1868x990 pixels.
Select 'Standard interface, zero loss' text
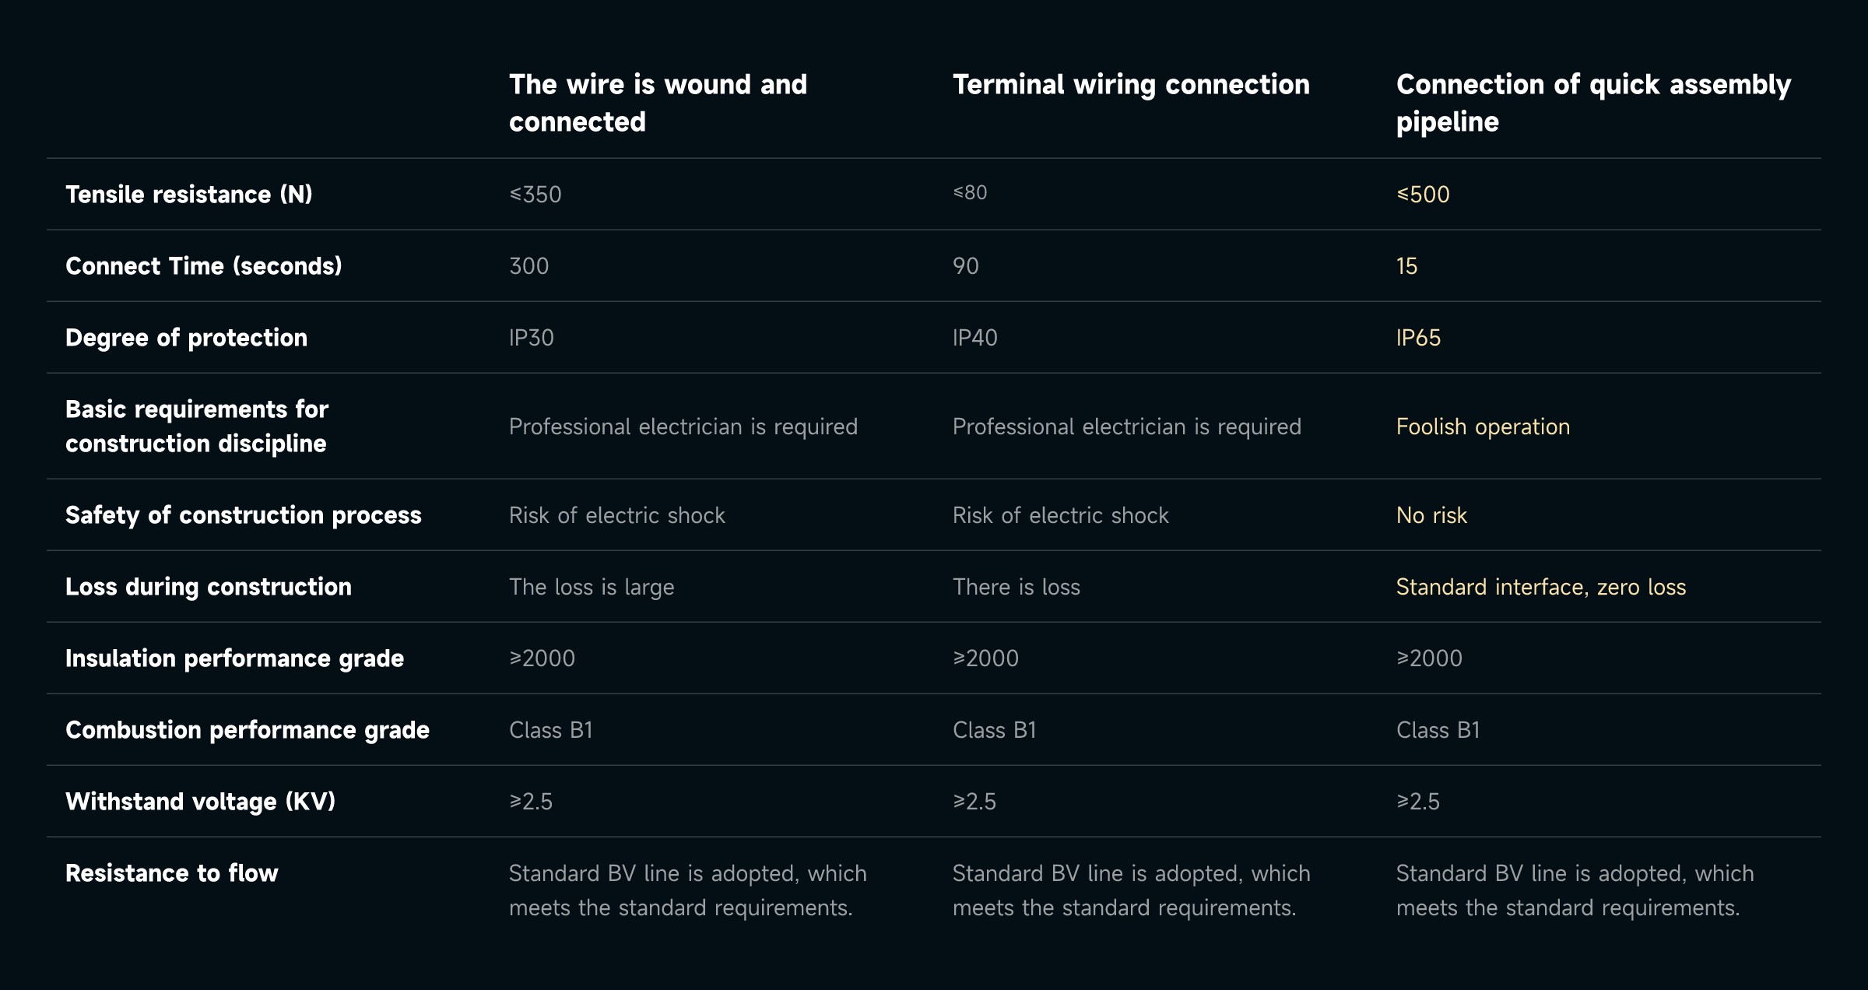click(x=1540, y=587)
